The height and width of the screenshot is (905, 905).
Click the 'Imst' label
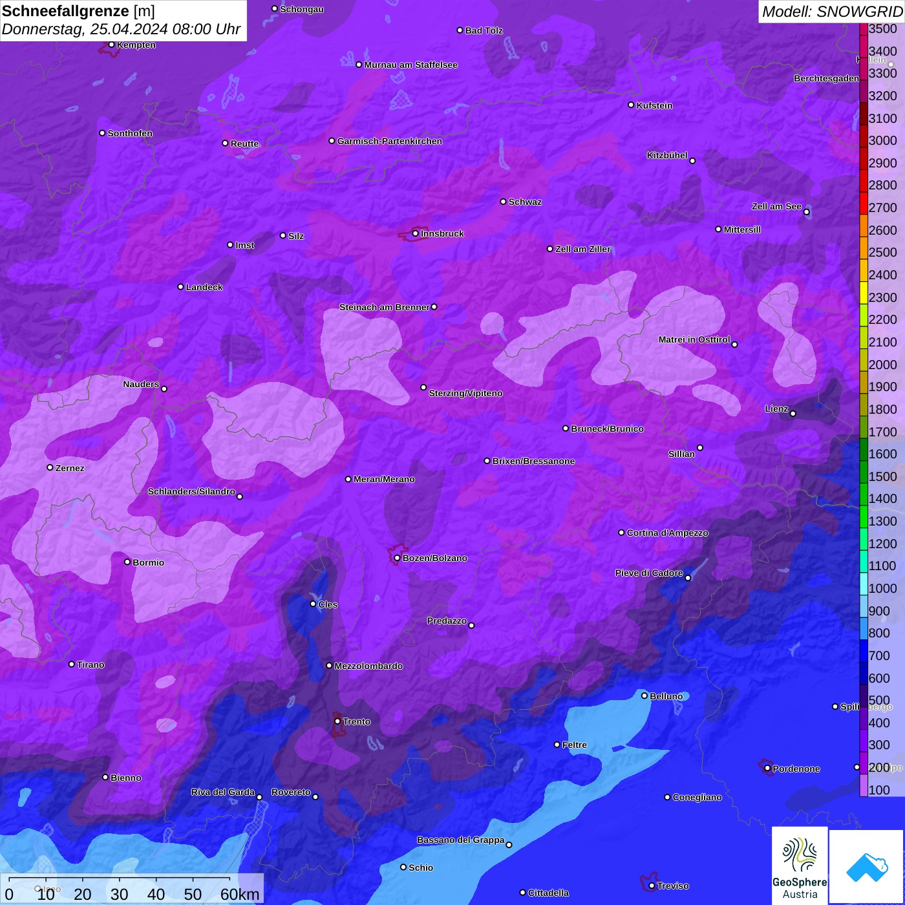(245, 245)
